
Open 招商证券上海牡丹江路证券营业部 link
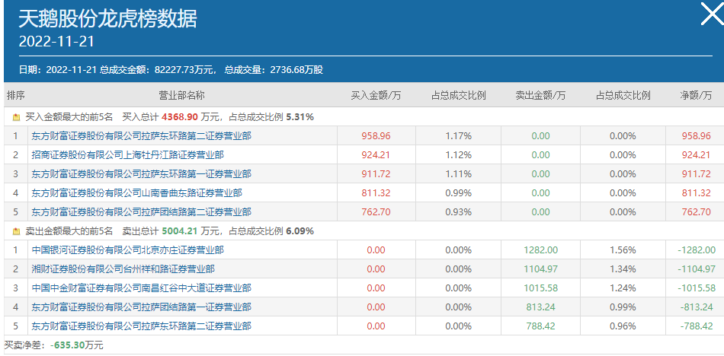coord(128,155)
